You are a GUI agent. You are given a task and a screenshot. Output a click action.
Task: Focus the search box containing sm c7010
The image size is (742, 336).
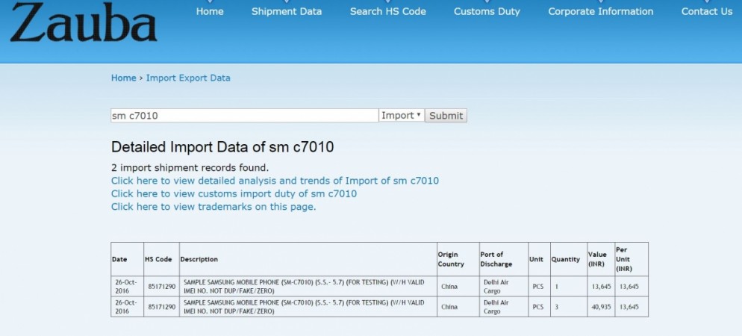click(244, 116)
